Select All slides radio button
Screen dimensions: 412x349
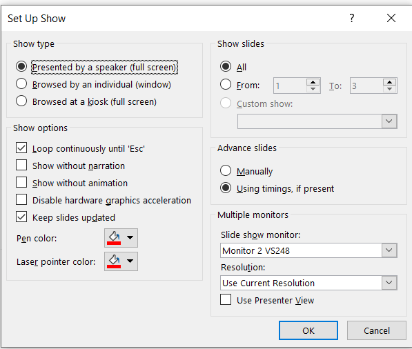click(x=226, y=66)
